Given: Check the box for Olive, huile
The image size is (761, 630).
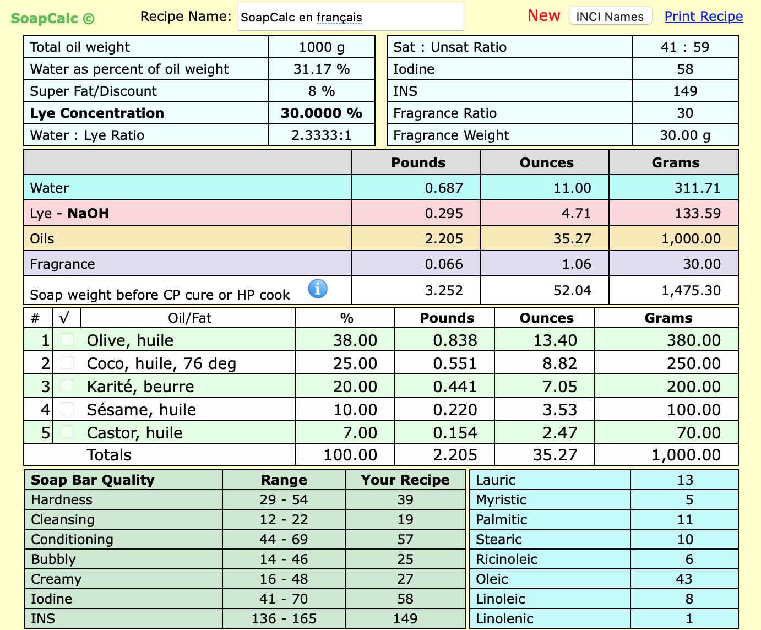Looking at the screenshot, I should [x=67, y=339].
